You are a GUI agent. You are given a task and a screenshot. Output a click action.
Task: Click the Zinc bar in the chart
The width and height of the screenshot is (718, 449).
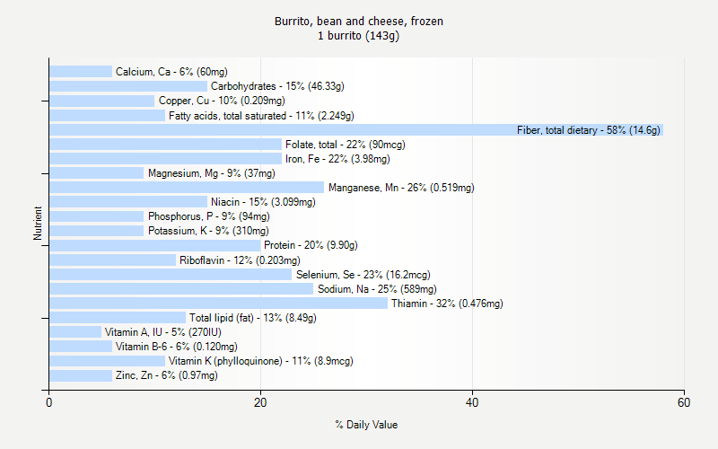coord(81,375)
